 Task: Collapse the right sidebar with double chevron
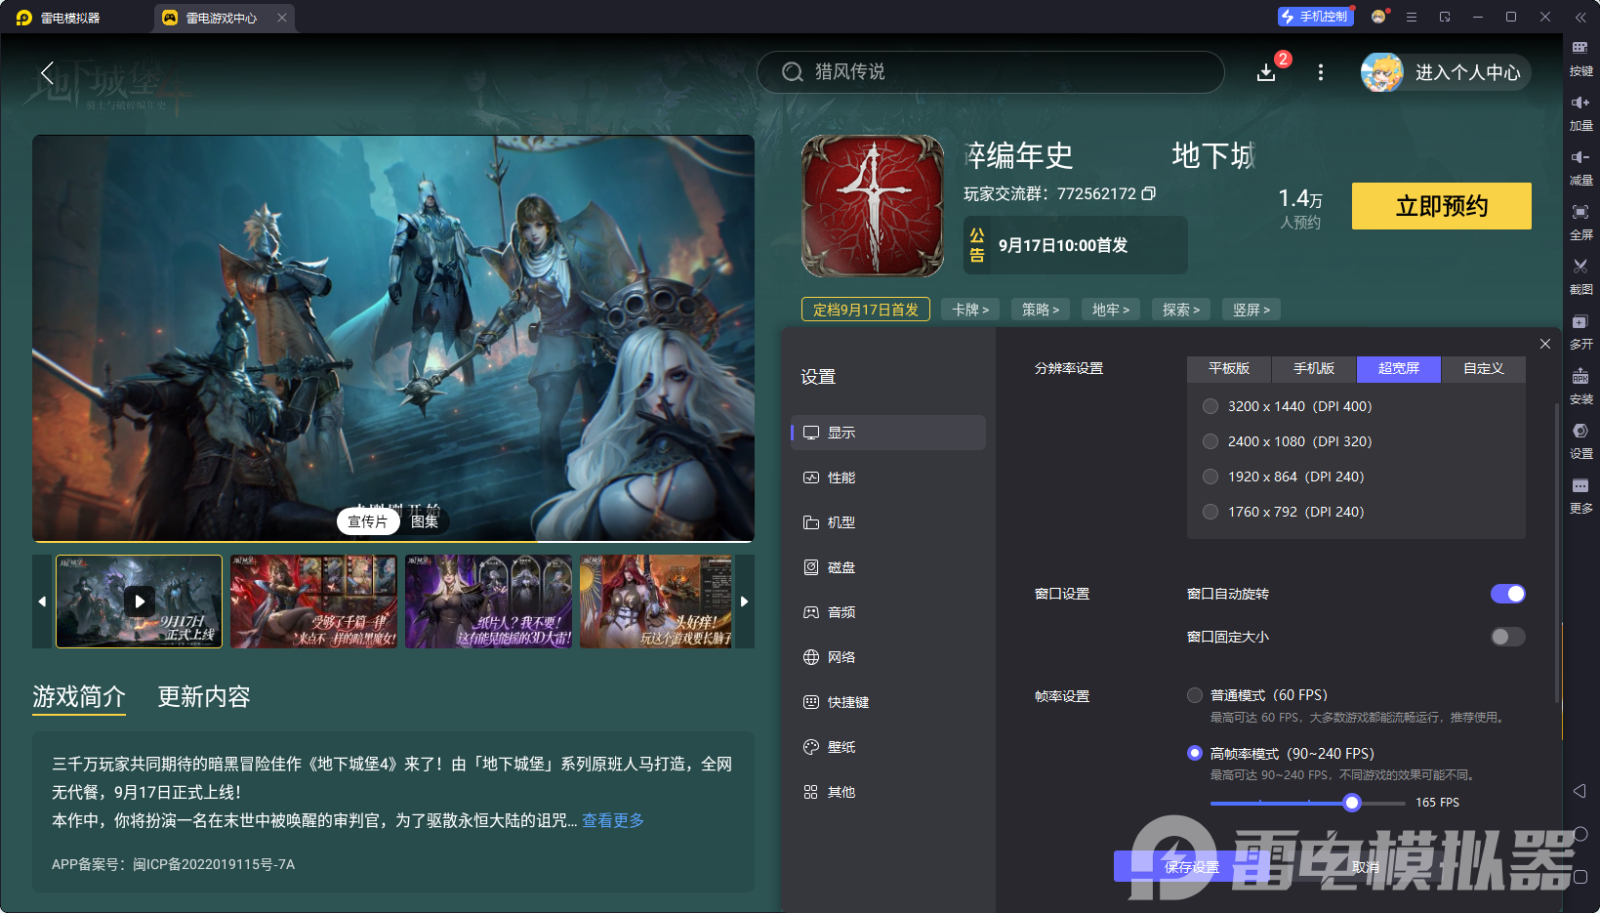point(1580,17)
